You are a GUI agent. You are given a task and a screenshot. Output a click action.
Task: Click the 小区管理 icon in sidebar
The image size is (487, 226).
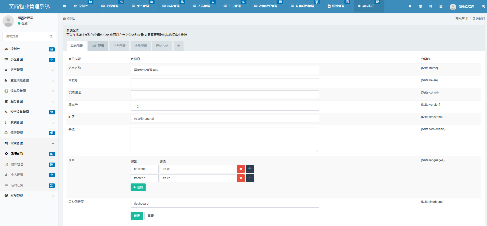[x=6, y=59]
